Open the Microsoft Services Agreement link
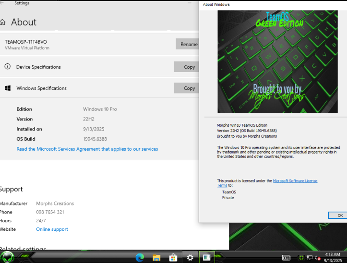The width and height of the screenshot is (347, 263). (x=87, y=149)
